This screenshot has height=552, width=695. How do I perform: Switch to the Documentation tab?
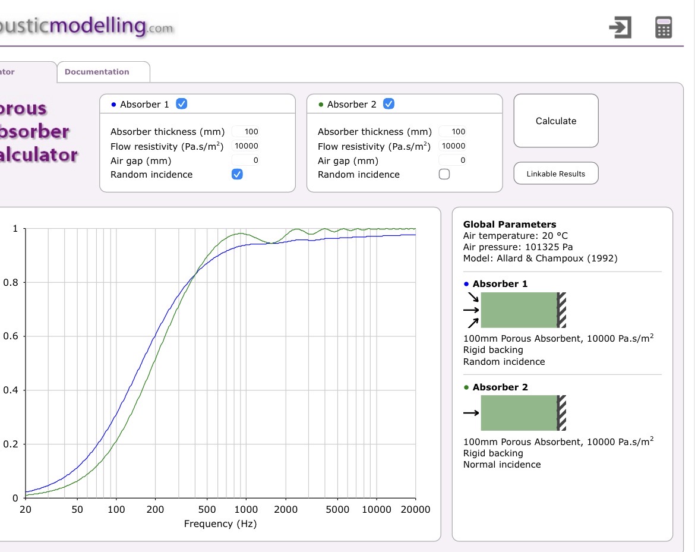[x=97, y=72]
